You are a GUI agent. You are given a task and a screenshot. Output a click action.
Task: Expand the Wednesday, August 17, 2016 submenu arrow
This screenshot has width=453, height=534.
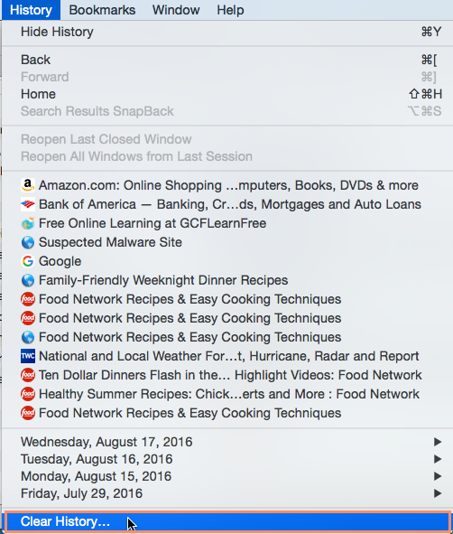point(438,442)
